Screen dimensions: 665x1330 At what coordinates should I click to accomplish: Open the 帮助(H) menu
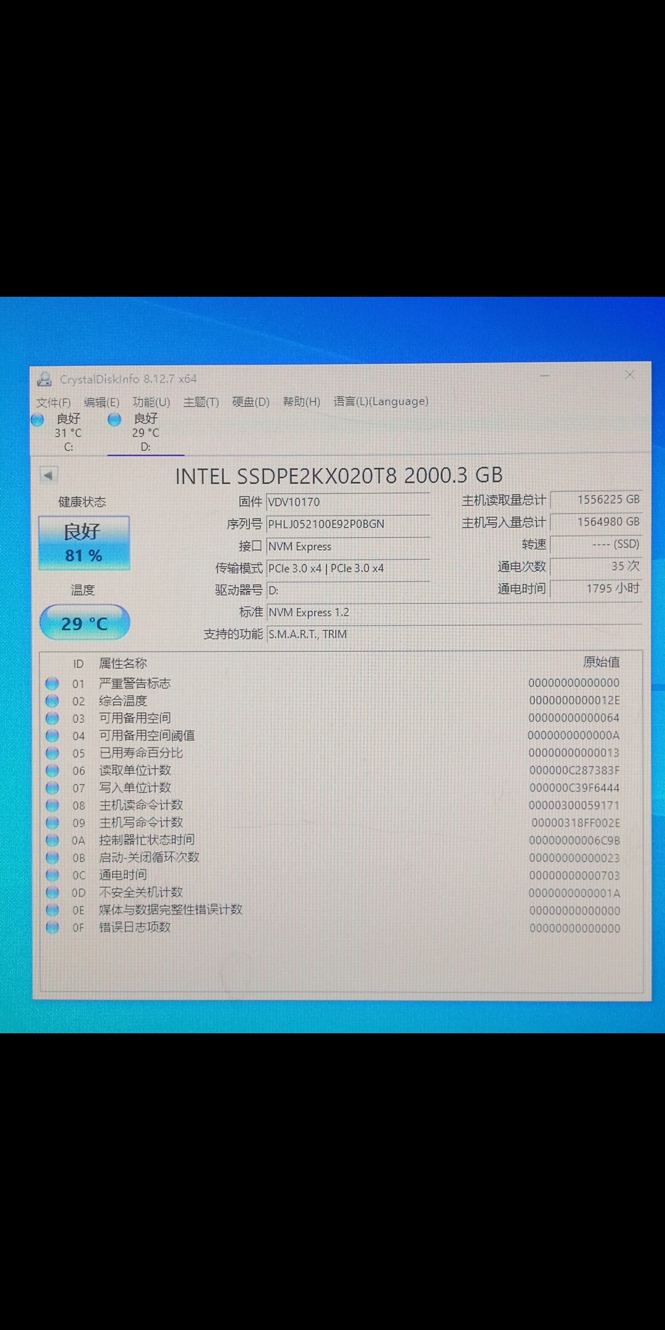tap(301, 402)
